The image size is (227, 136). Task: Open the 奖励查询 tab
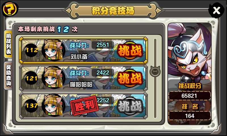pyautogui.click(x=9, y=75)
